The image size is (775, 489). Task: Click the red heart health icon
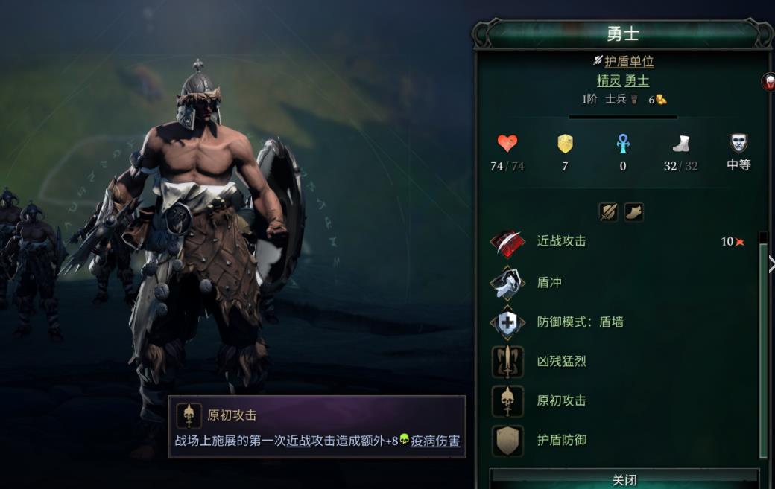507,143
